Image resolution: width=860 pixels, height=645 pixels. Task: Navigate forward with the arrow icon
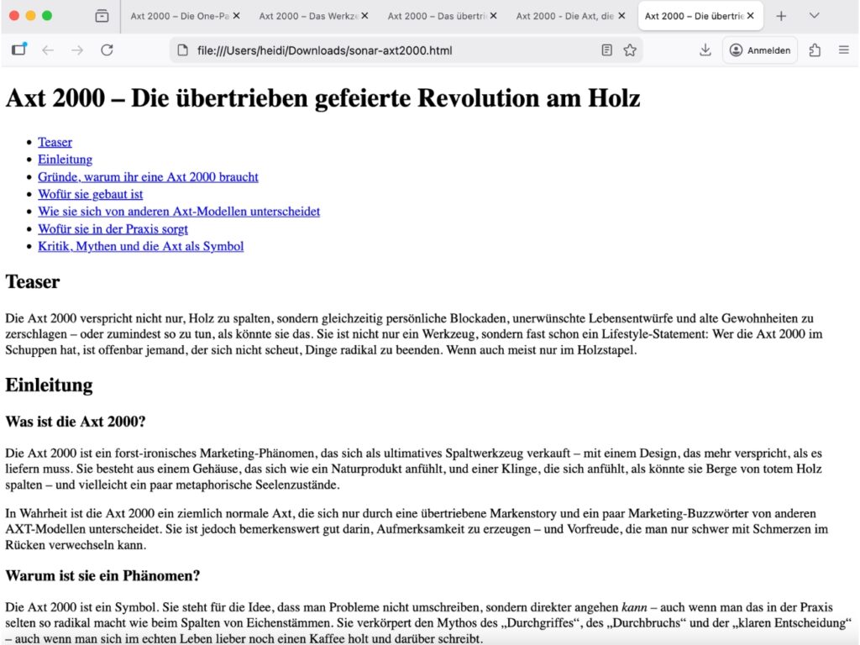pos(77,50)
